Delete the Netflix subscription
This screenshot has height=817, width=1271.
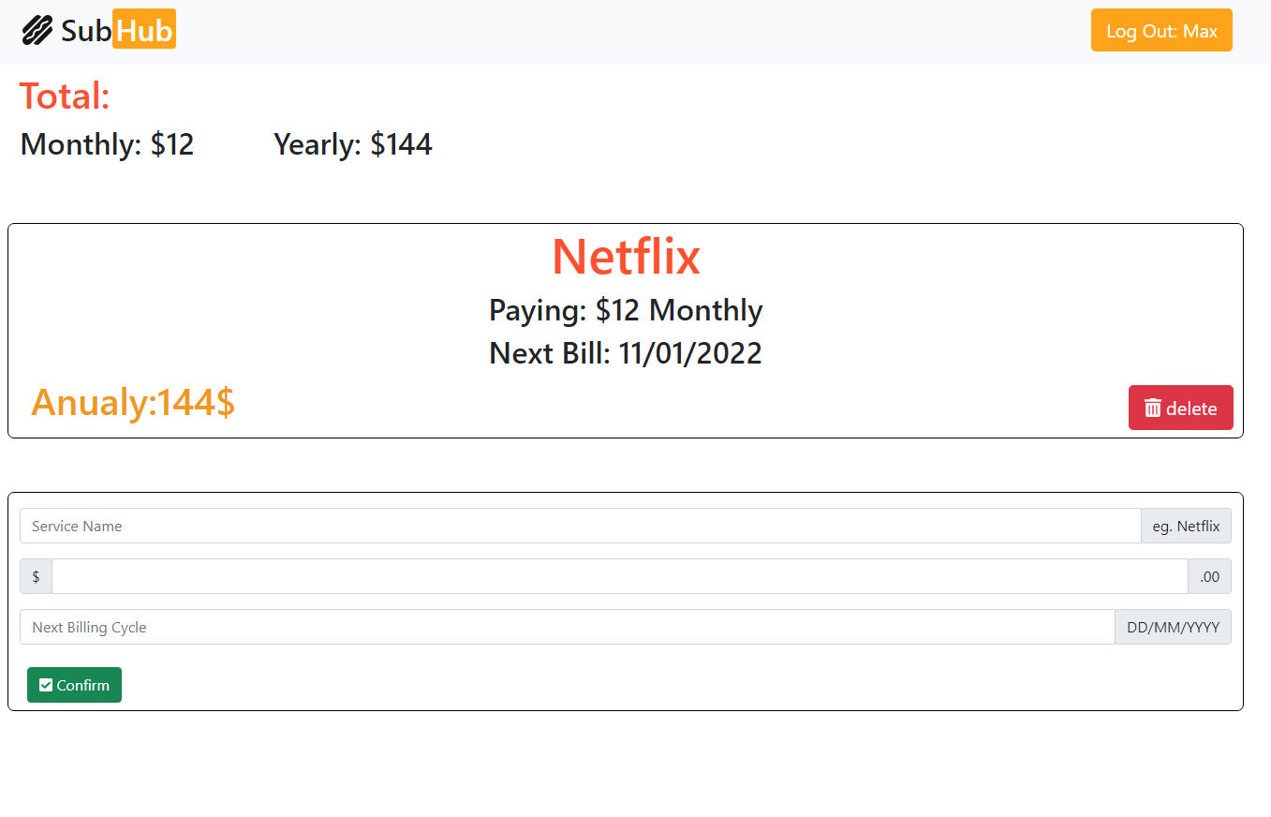click(1180, 408)
